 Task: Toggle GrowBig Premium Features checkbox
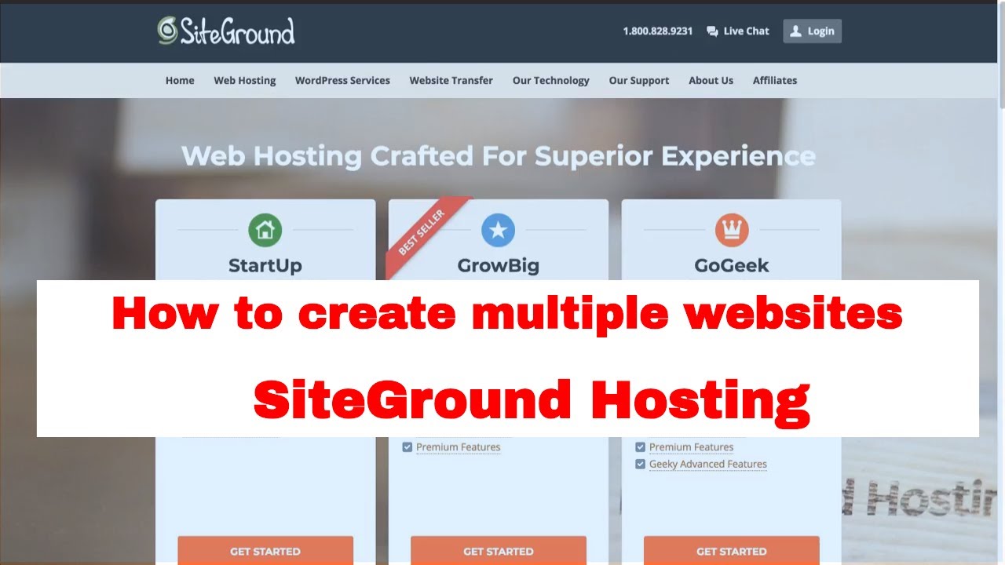pyautogui.click(x=407, y=447)
